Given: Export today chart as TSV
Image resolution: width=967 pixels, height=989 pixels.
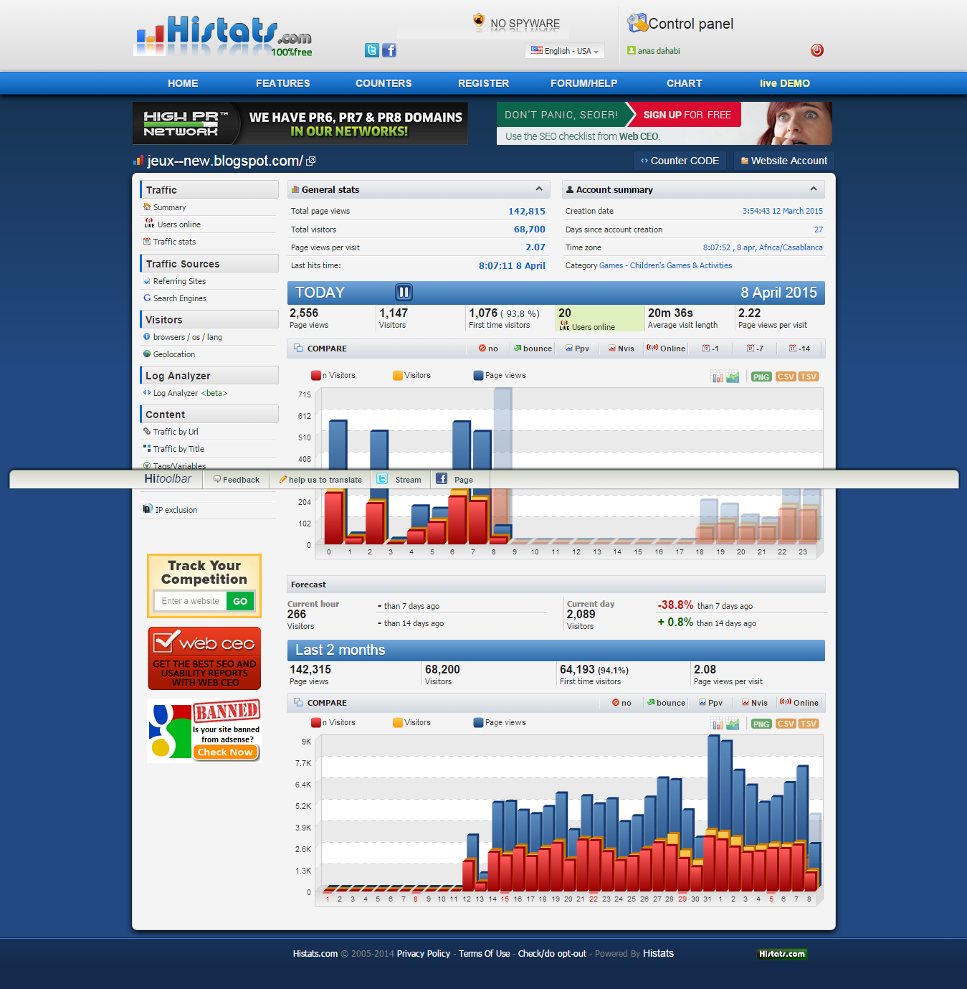Looking at the screenshot, I should click(809, 377).
